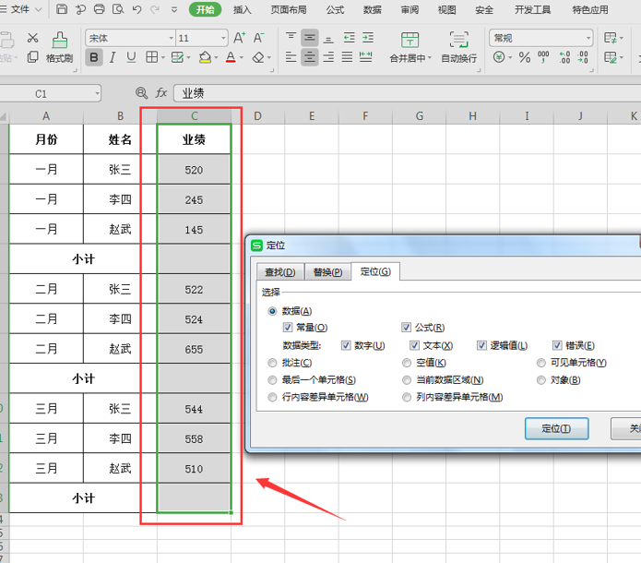
Task: Click the cell Borders icon
Action: point(151,57)
